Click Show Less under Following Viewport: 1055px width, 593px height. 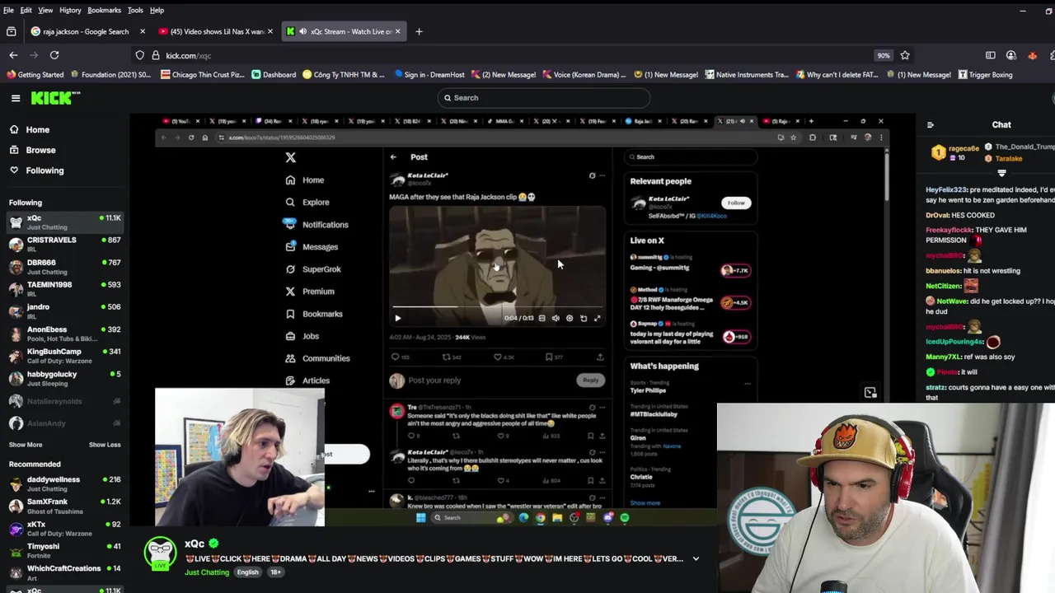coord(105,445)
